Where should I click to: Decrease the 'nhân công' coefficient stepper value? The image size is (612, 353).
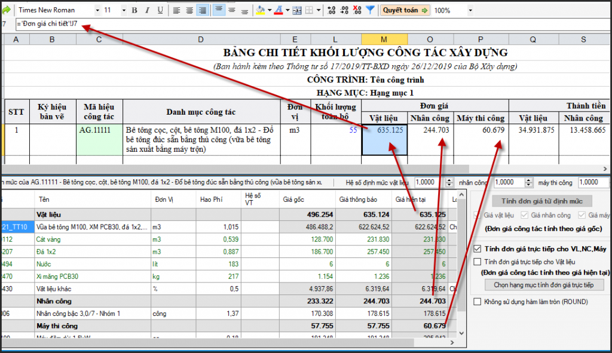[529, 185]
